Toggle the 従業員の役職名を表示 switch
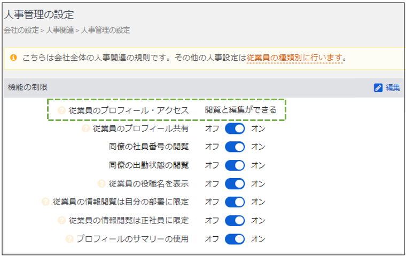Screen dimensions: 406x257 point(235,184)
